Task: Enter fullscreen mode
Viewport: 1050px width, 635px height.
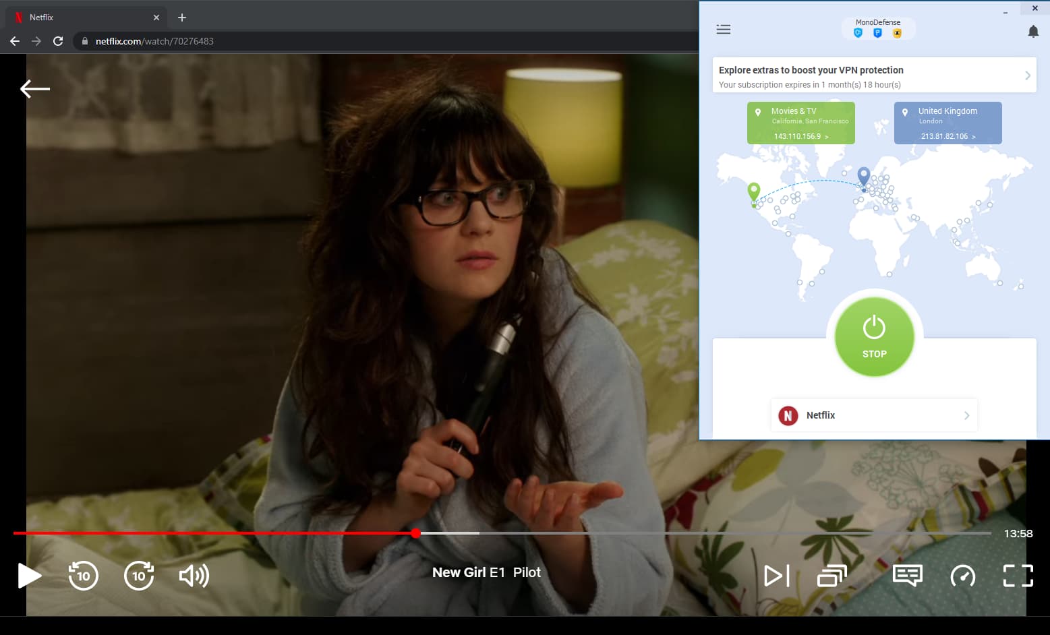Action: click(x=1018, y=576)
